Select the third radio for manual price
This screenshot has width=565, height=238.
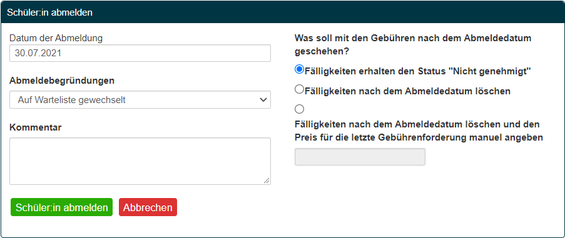coord(299,109)
